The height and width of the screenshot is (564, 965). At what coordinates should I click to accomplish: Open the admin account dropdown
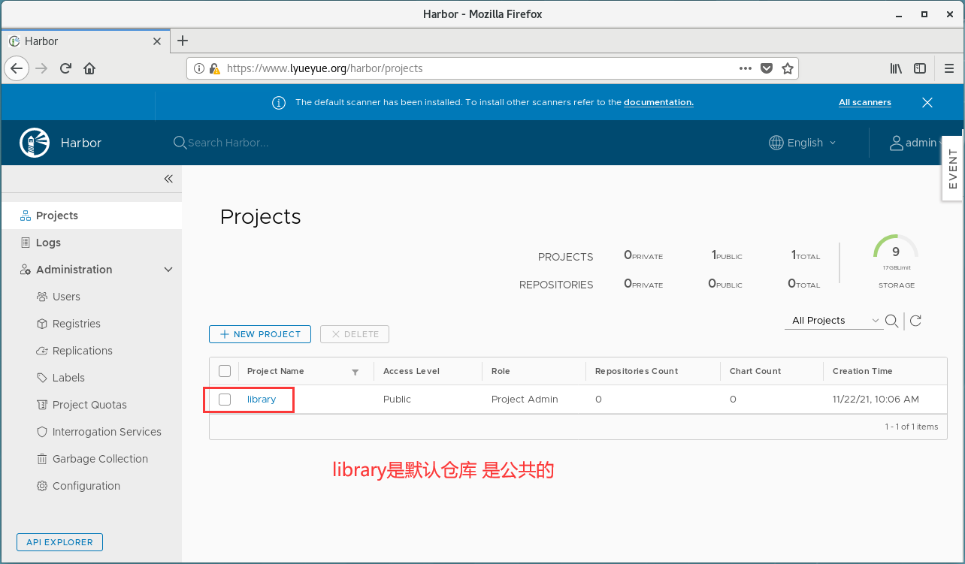917,143
